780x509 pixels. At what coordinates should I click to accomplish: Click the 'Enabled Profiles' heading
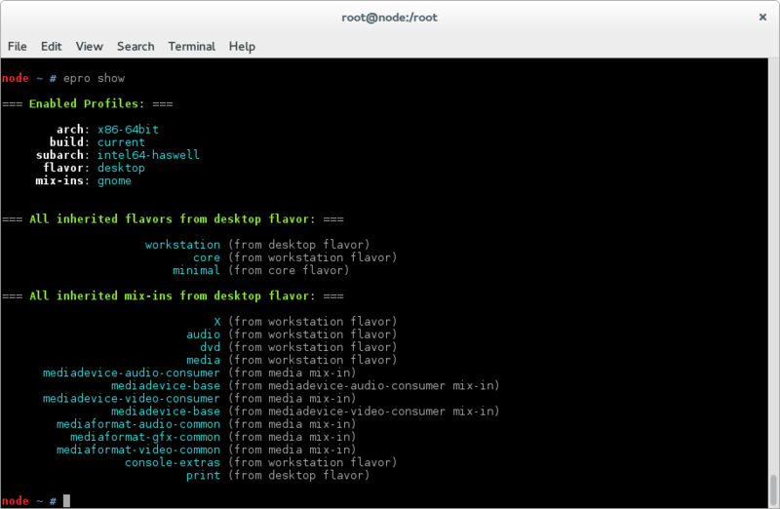pyautogui.click(x=91, y=103)
